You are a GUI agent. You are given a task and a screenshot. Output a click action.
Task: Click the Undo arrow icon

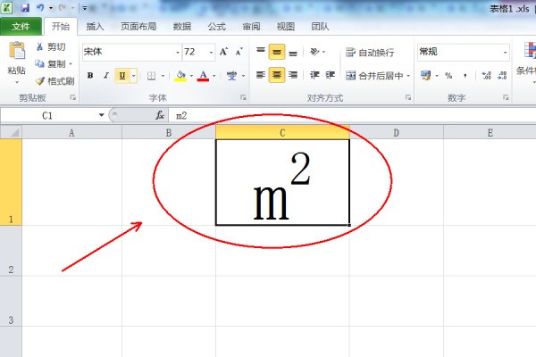tap(40, 7)
